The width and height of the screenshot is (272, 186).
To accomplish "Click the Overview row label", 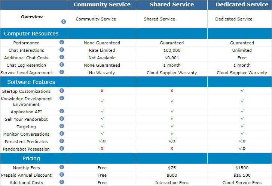I will tap(32, 17).
